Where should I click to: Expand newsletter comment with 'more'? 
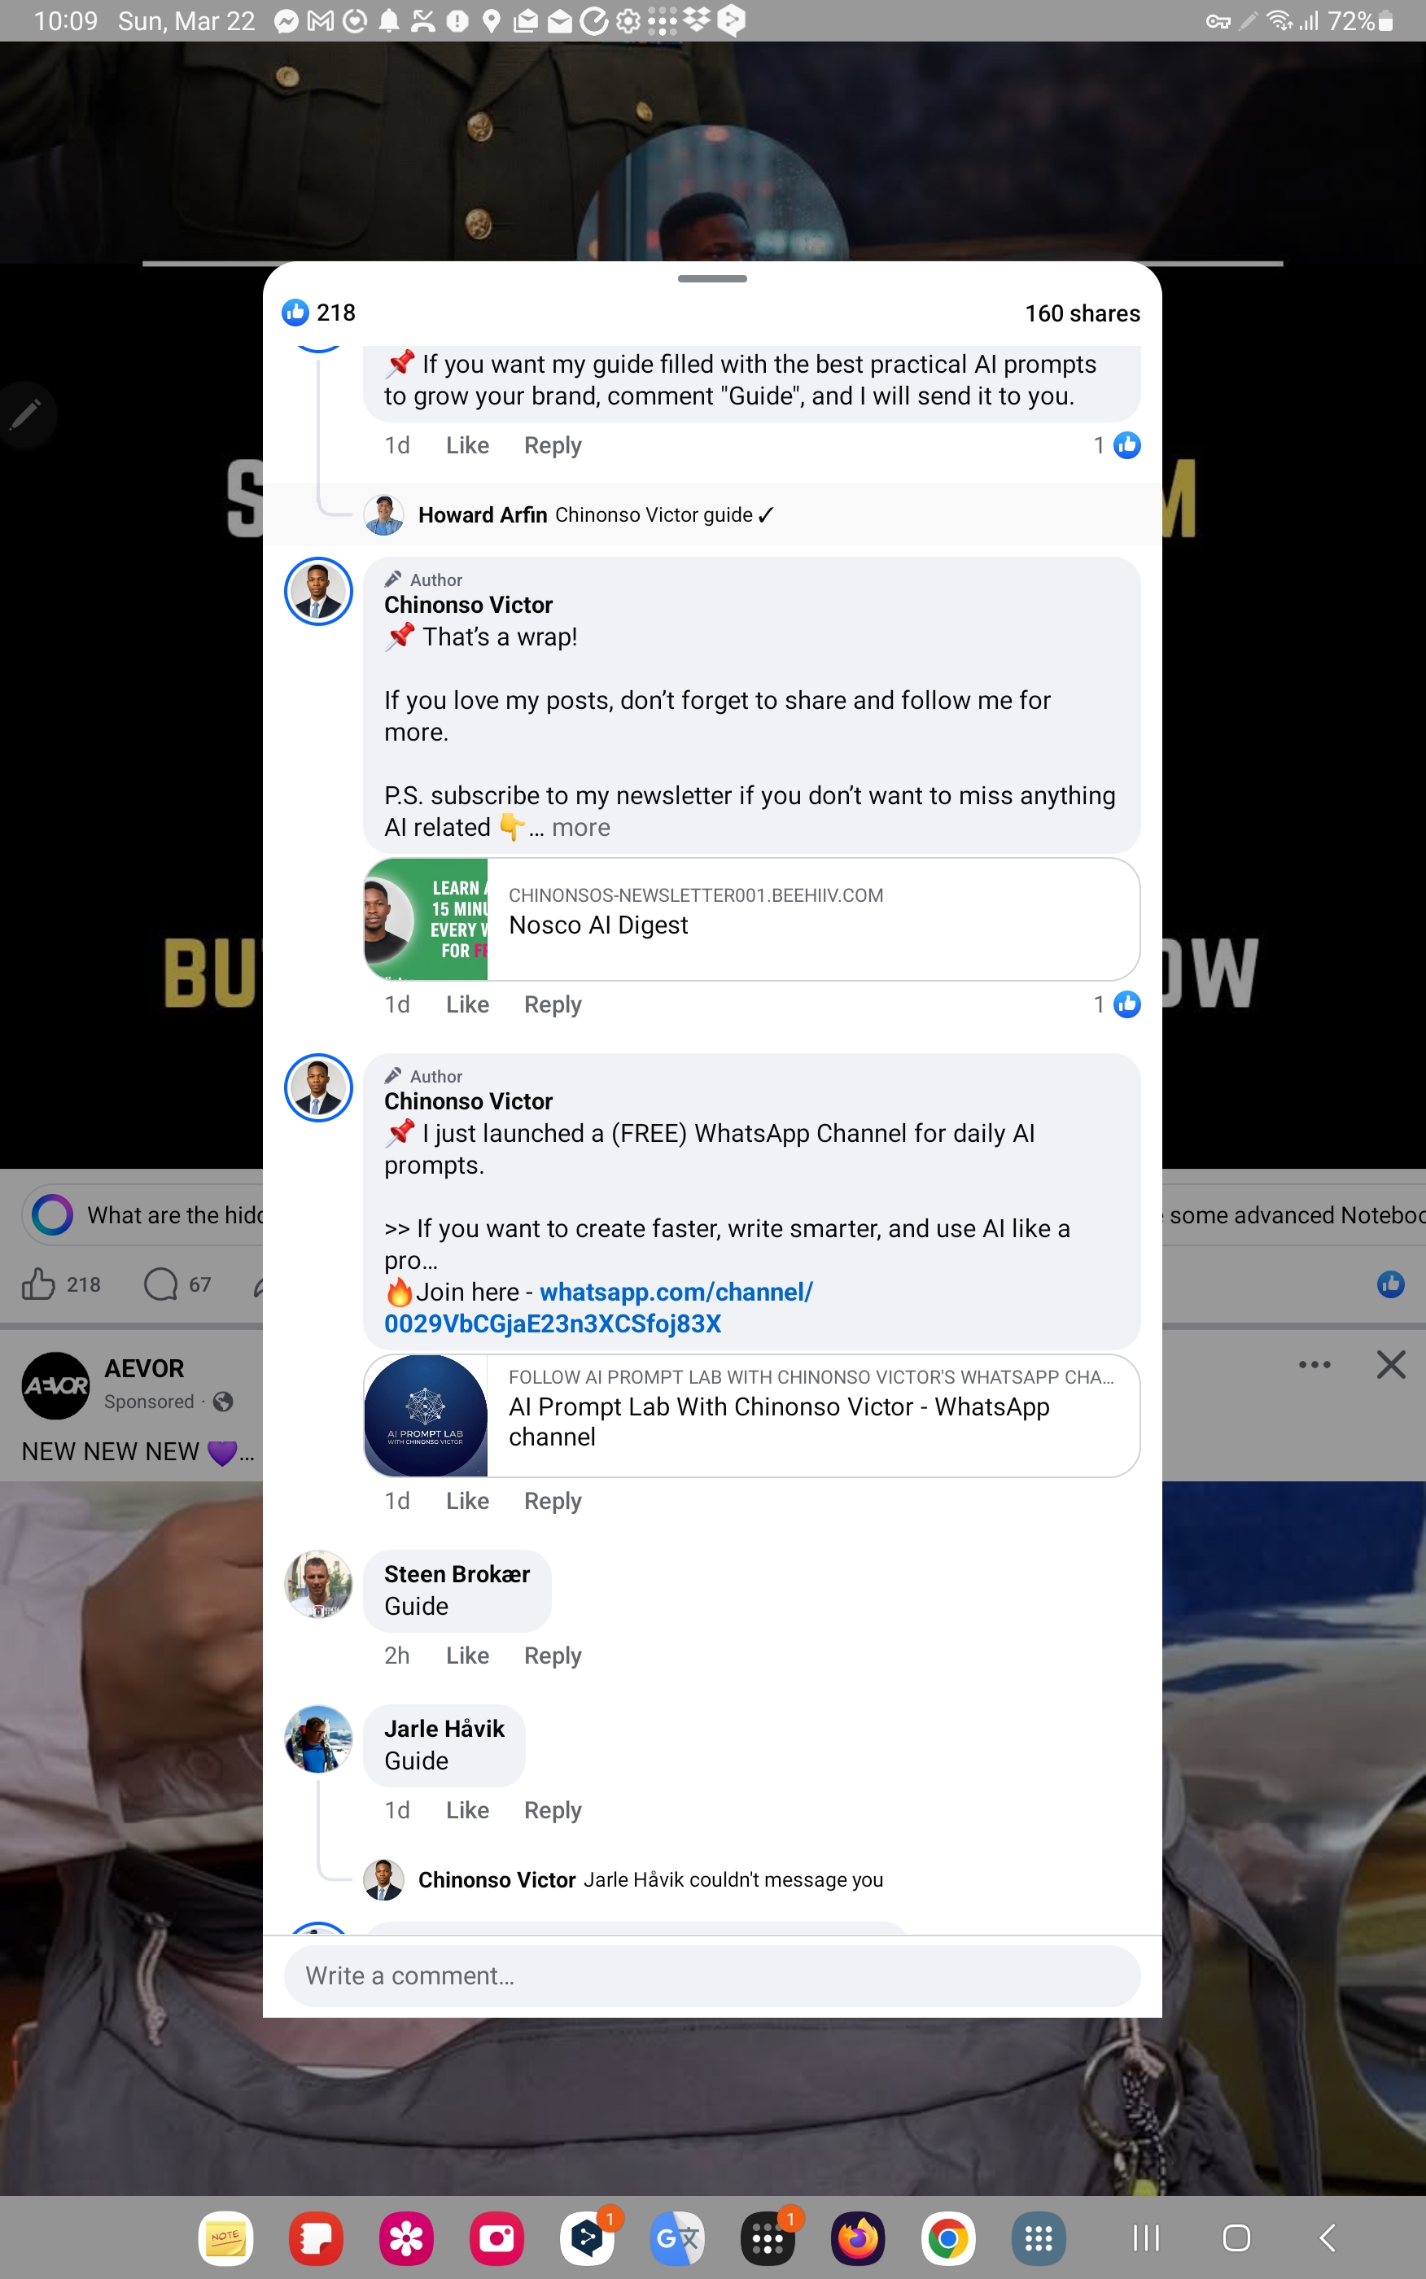(x=580, y=827)
